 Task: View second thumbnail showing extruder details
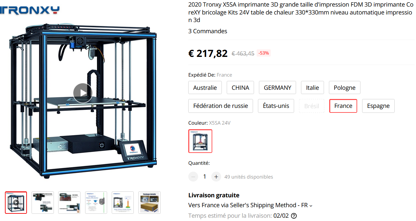(43, 203)
